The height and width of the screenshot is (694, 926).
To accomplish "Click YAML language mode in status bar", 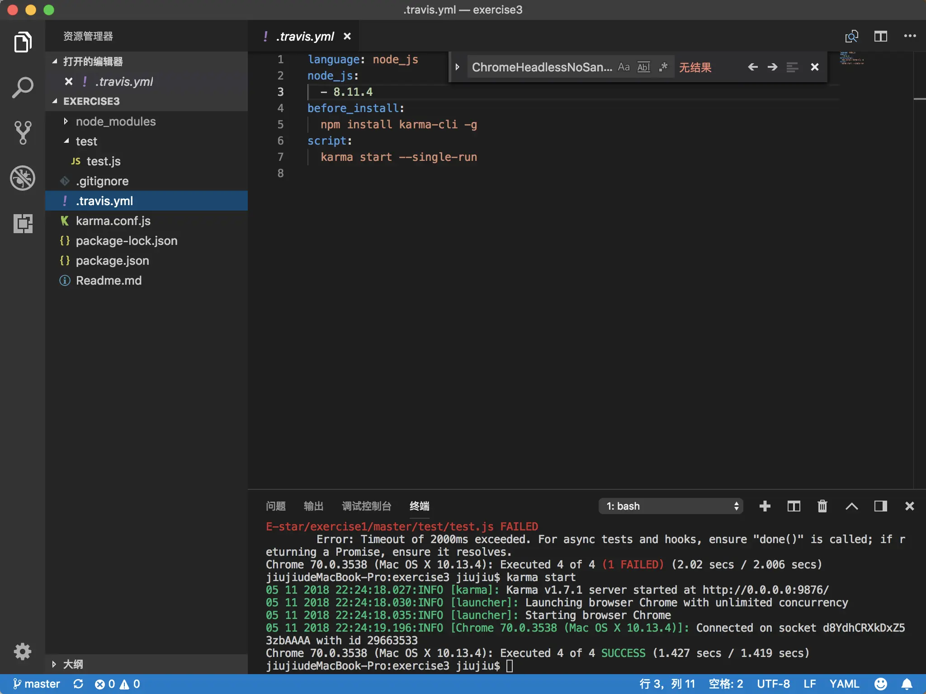I will 844,684.
